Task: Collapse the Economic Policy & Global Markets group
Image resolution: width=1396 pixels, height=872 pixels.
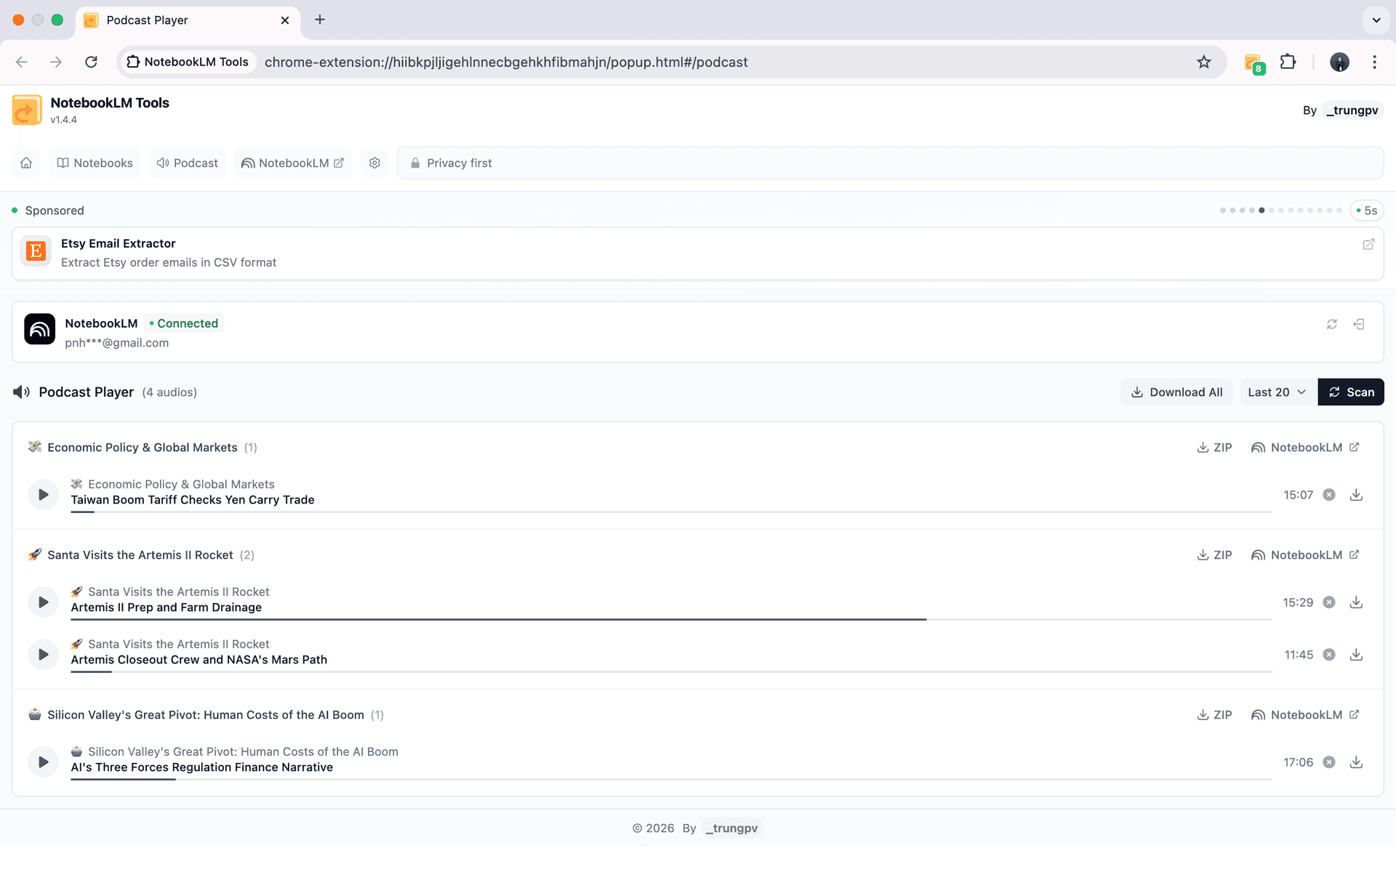Action: [x=143, y=448]
